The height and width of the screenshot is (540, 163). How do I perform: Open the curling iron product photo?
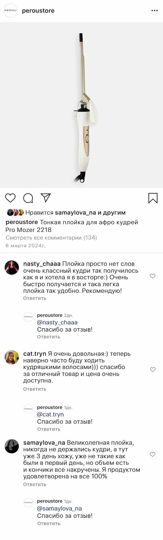pos(81,105)
